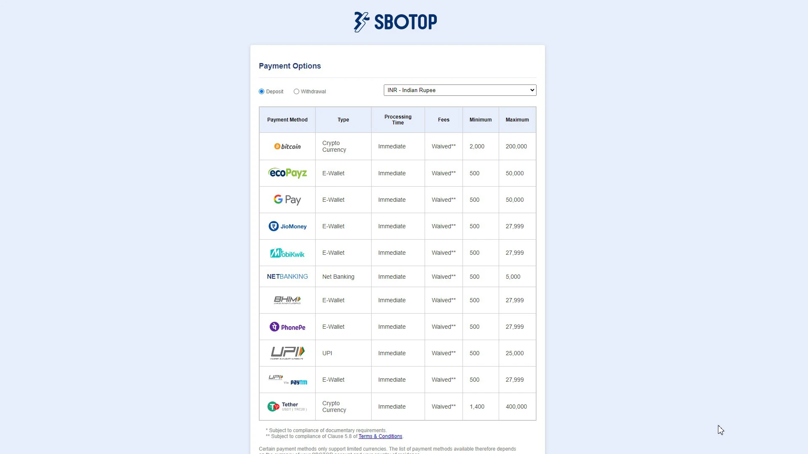Click the currency dropdown arrow

click(x=531, y=90)
